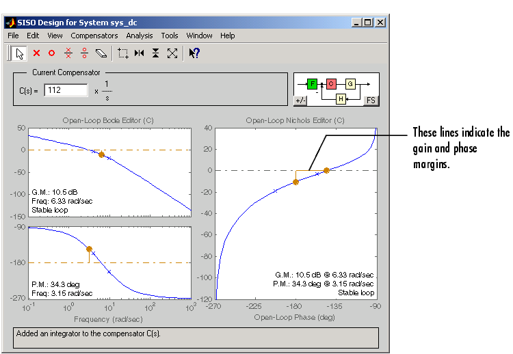The image size is (513, 354).
Task: Select the add complex zero tool
Action: [x=84, y=53]
